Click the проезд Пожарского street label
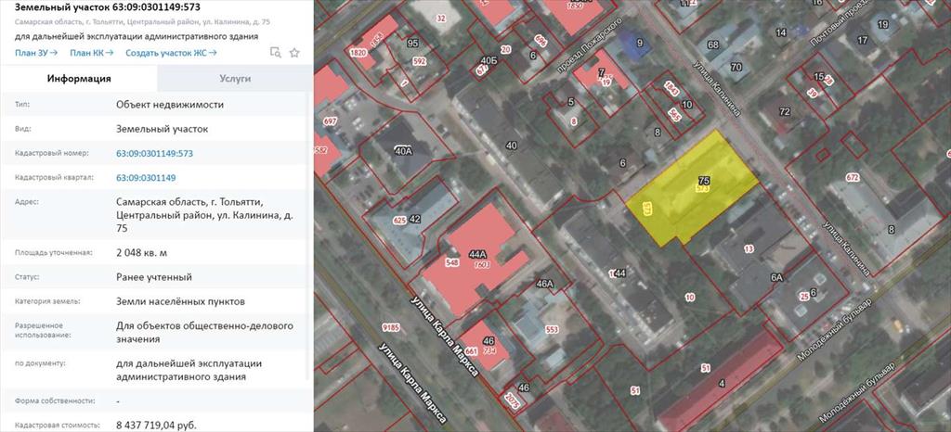 point(592,44)
